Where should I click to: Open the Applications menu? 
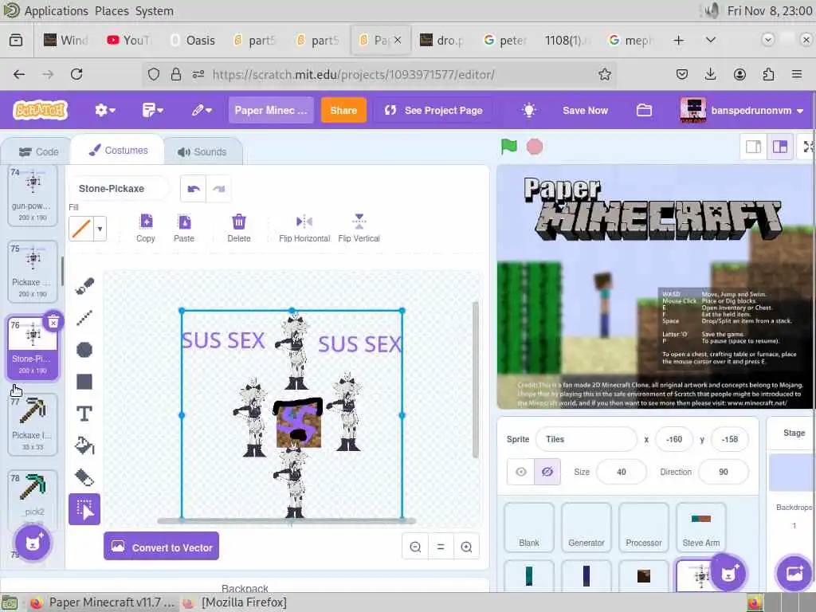57,10
